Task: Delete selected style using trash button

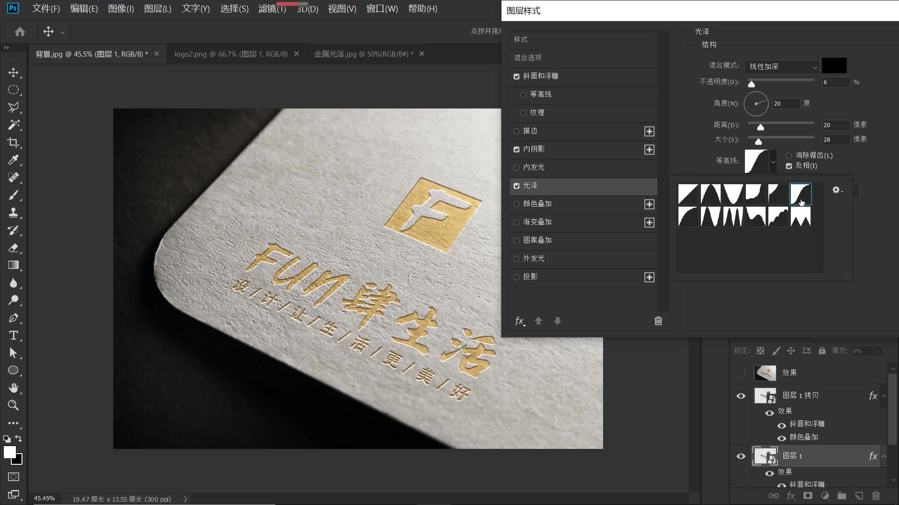Action: pos(658,321)
